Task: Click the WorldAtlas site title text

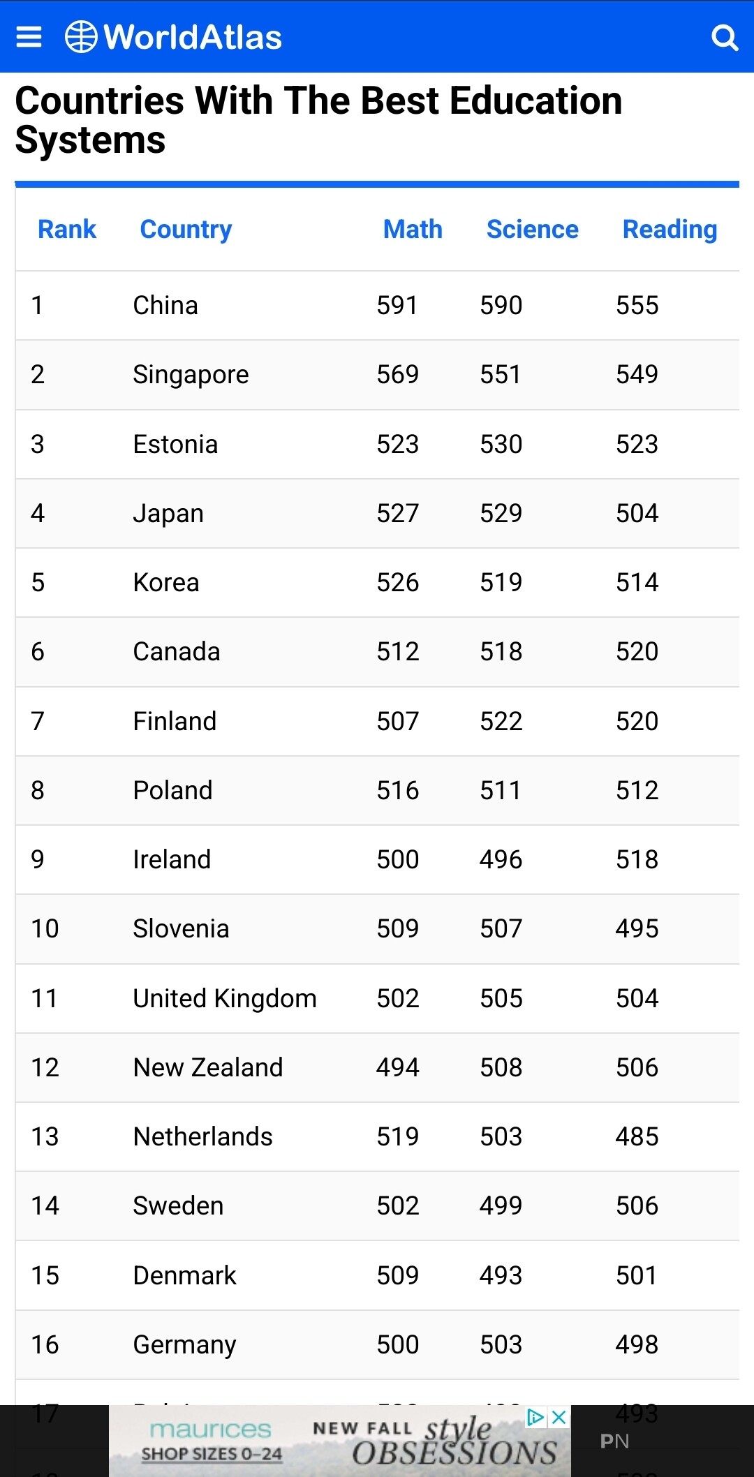Action: [x=193, y=38]
